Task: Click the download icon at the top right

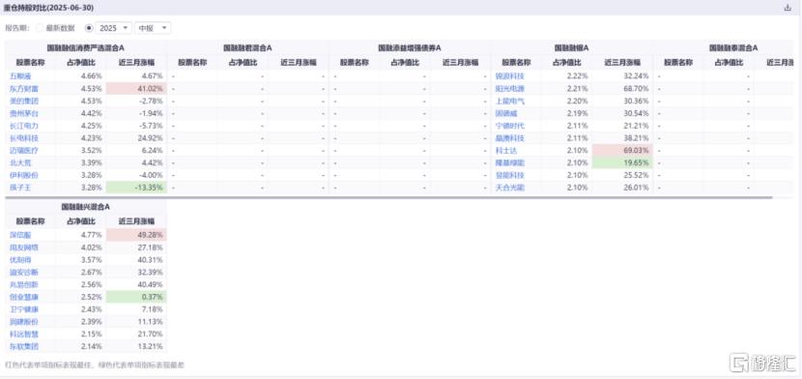Action: tap(787, 8)
